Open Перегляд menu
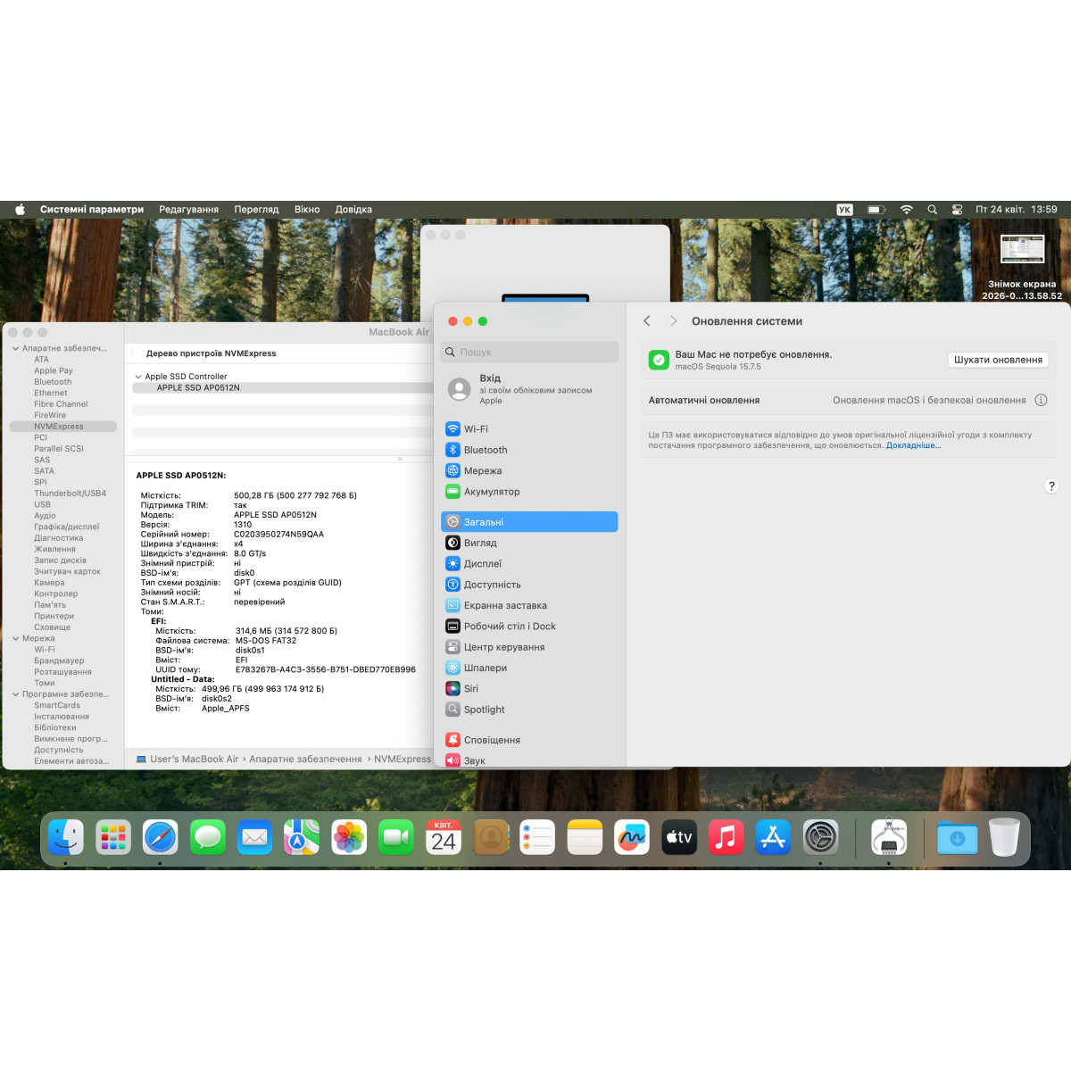The image size is (1071, 1071). pos(257,210)
